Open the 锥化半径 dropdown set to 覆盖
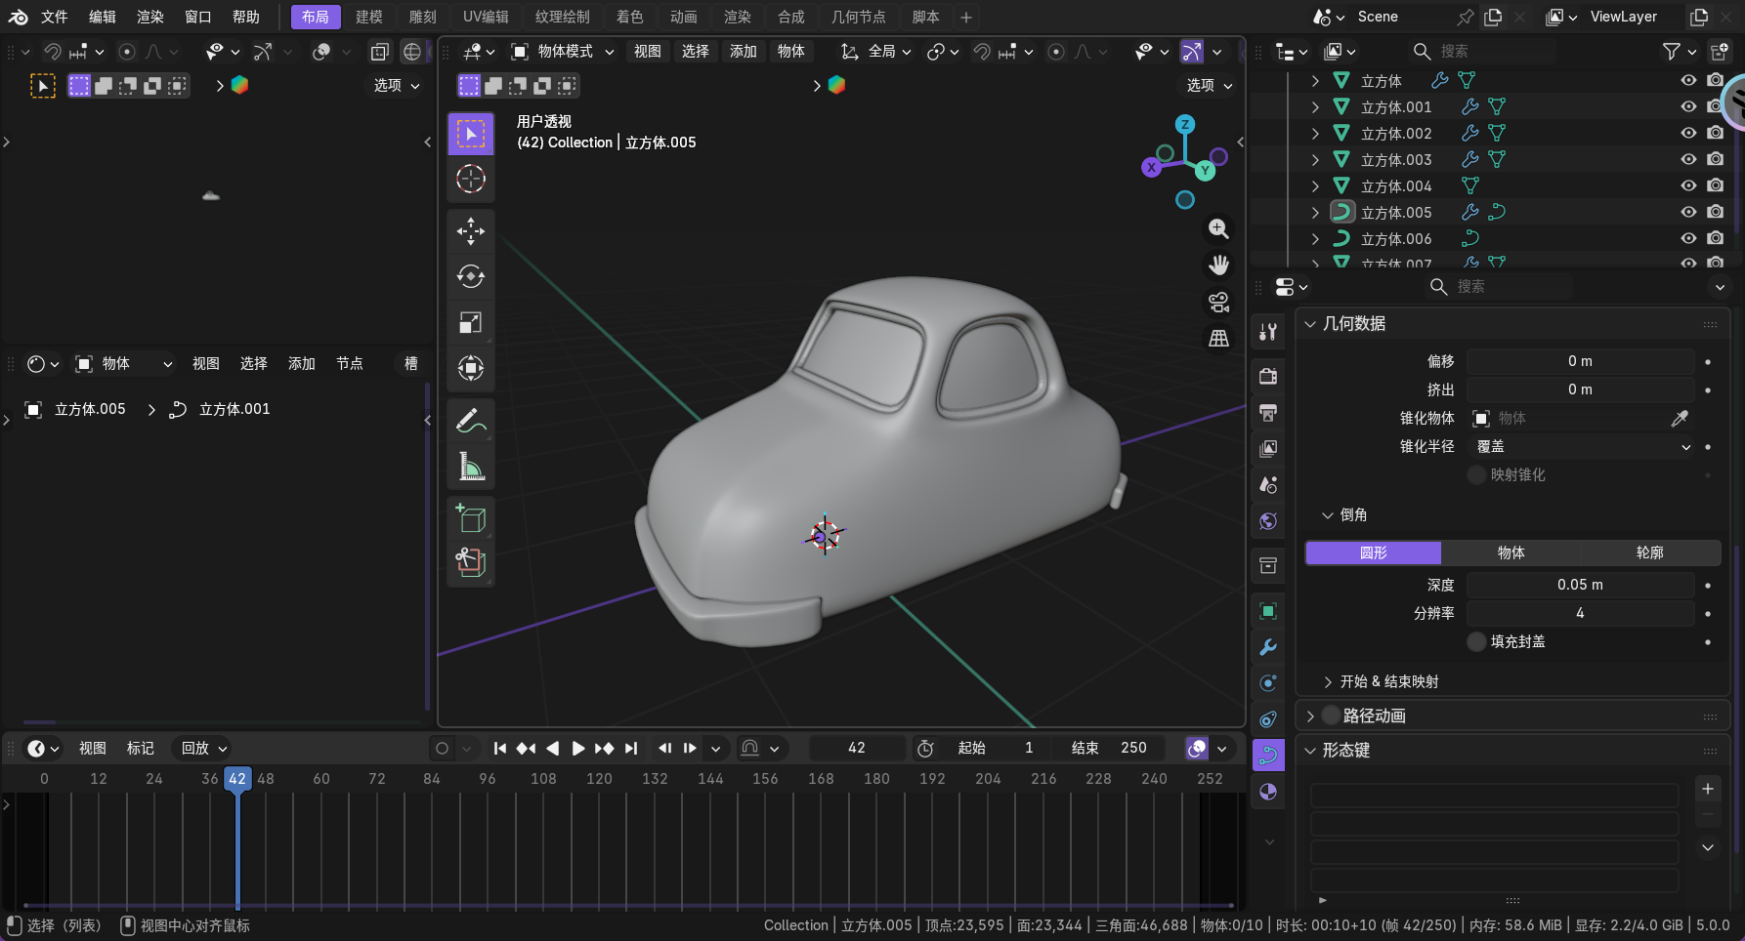Screen dimensions: 1745x941 (1580, 446)
